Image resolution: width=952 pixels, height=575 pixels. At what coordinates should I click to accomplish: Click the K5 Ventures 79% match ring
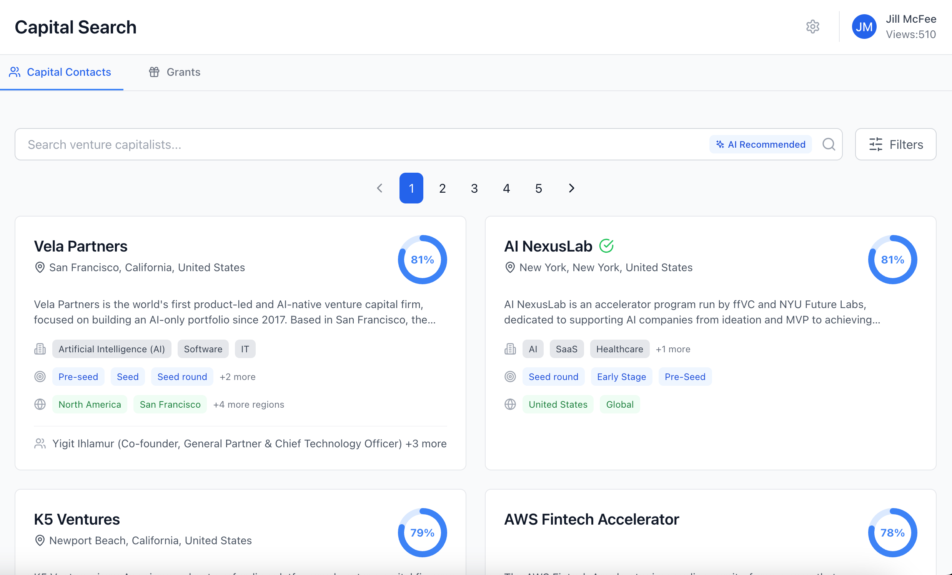tap(422, 532)
